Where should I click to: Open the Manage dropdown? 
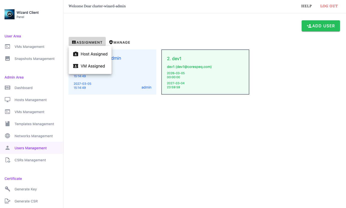(x=120, y=42)
